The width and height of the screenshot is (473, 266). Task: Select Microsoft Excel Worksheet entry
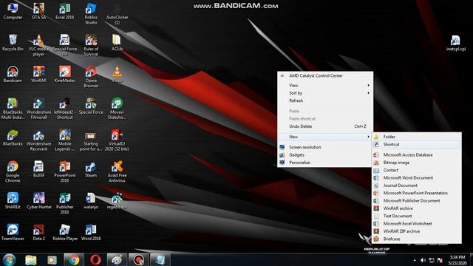point(417,224)
